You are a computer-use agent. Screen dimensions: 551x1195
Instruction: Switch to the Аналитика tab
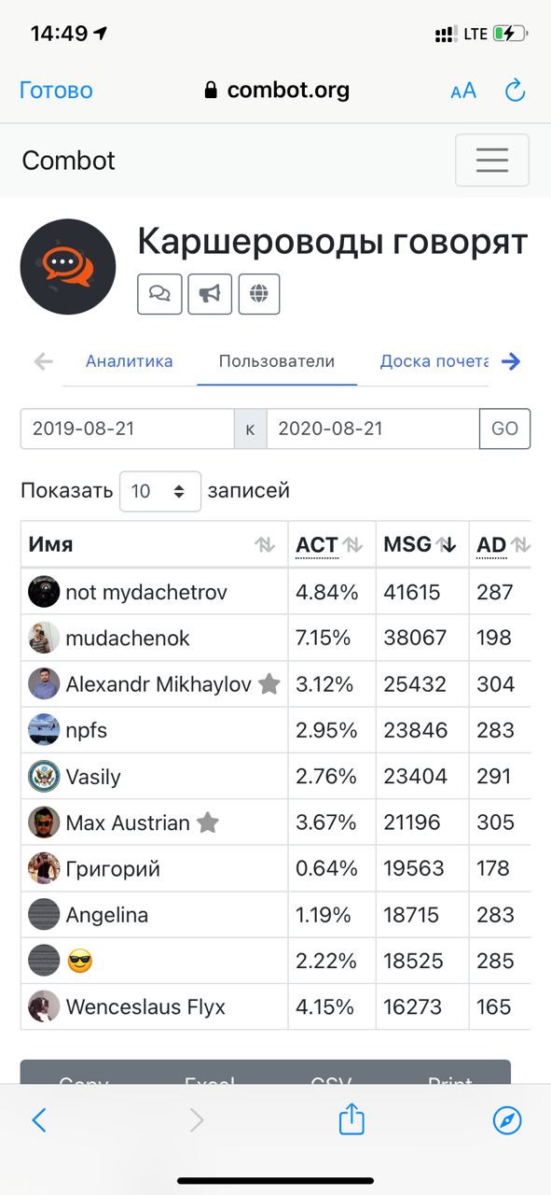pyautogui.click(x=129, y=361)
